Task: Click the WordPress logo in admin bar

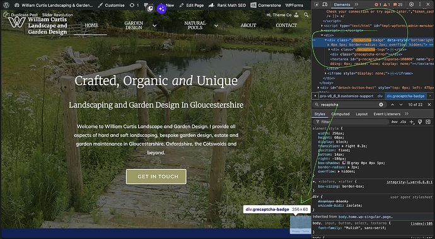Action: 6,5
